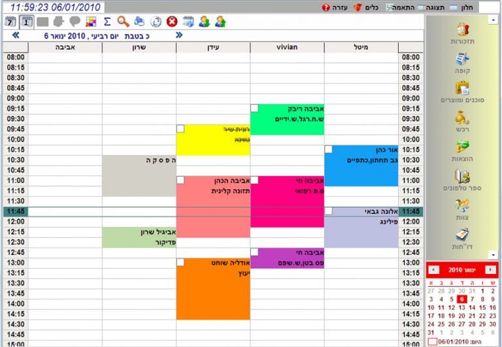Open the color palette grid icon
Image resolution: width=502 pixels, height=347 pixels.
coord(91,22)
